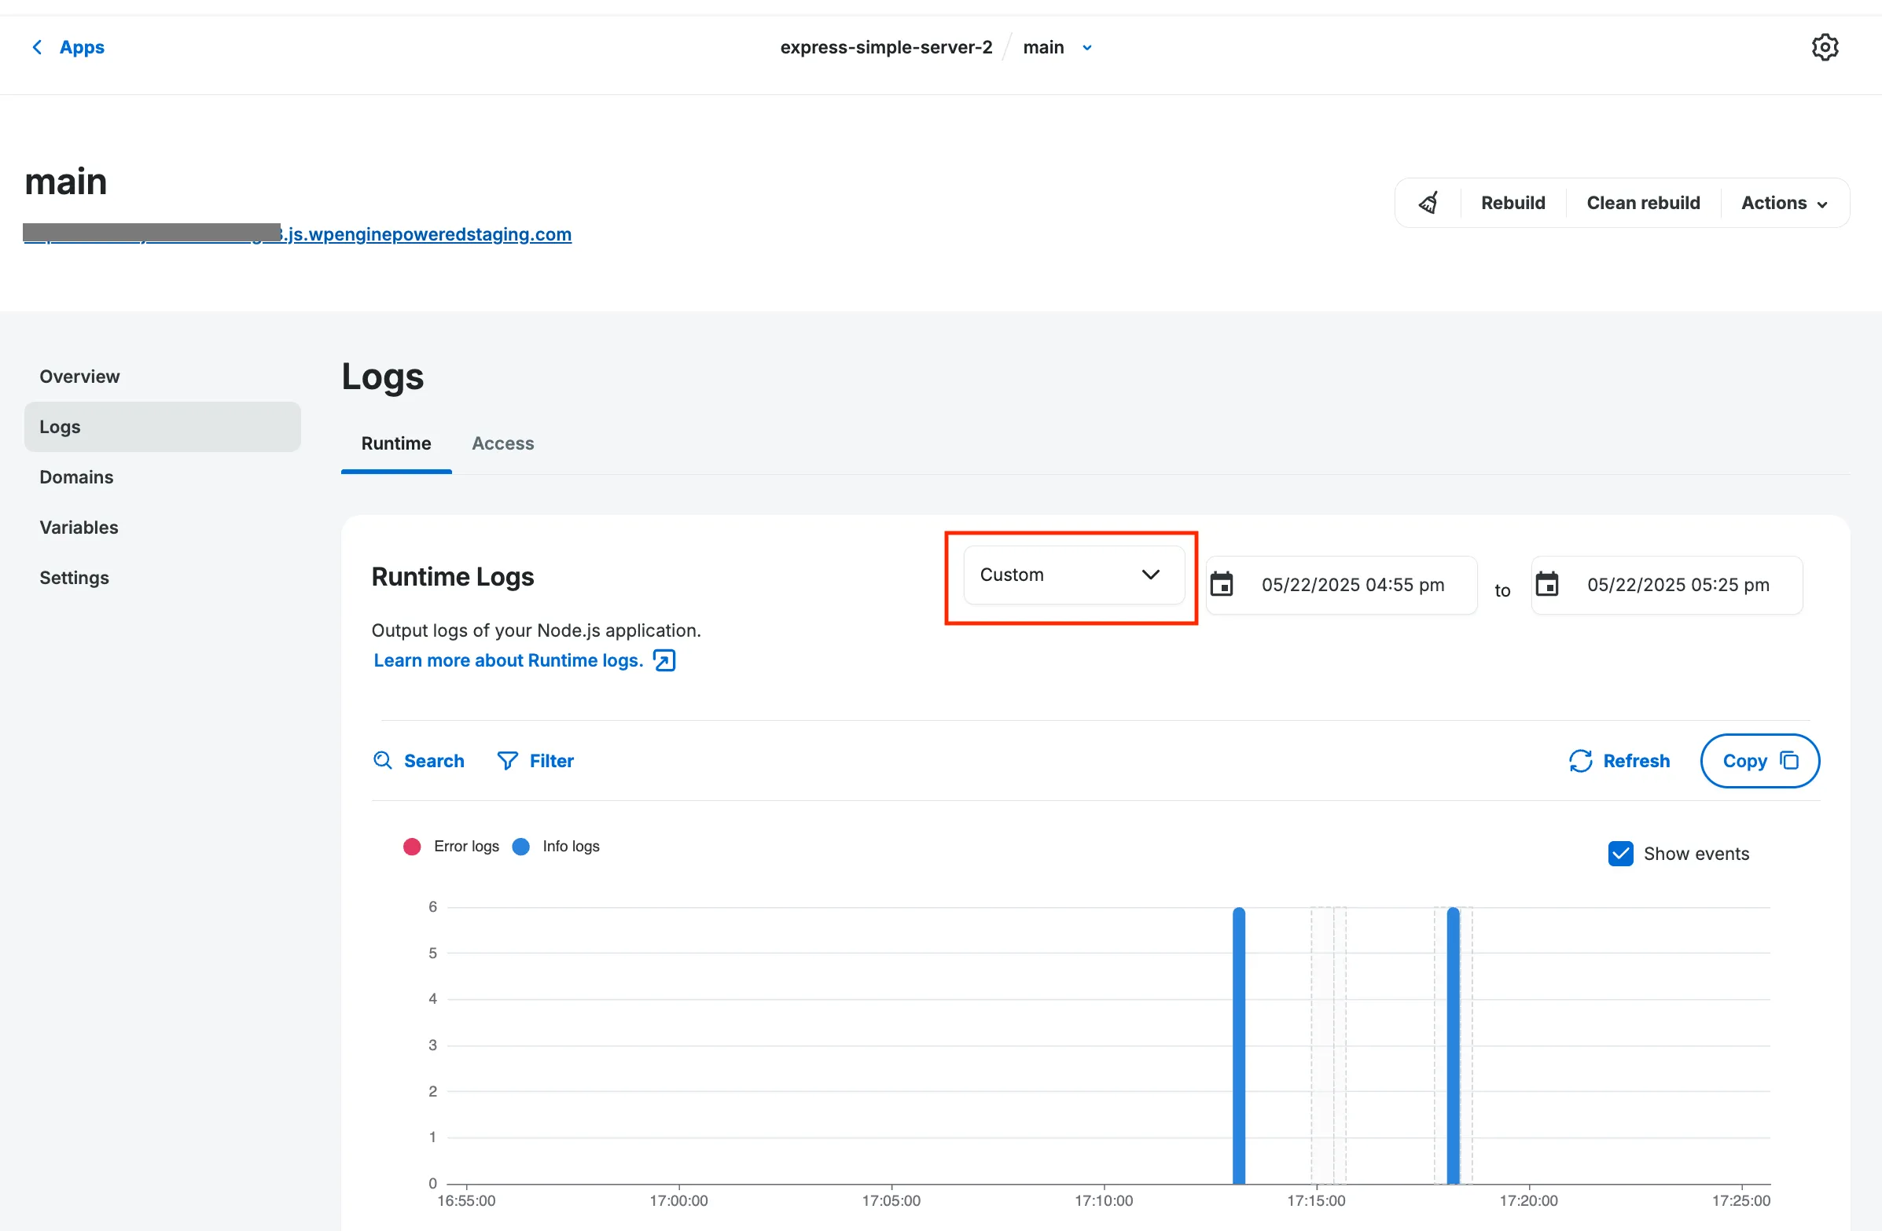
Task: Click the Clean rebuild button
Action: point(1642,203)
